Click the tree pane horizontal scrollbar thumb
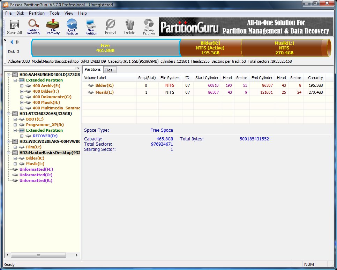Screen dimensions: 337x270 tap(38, 255)
